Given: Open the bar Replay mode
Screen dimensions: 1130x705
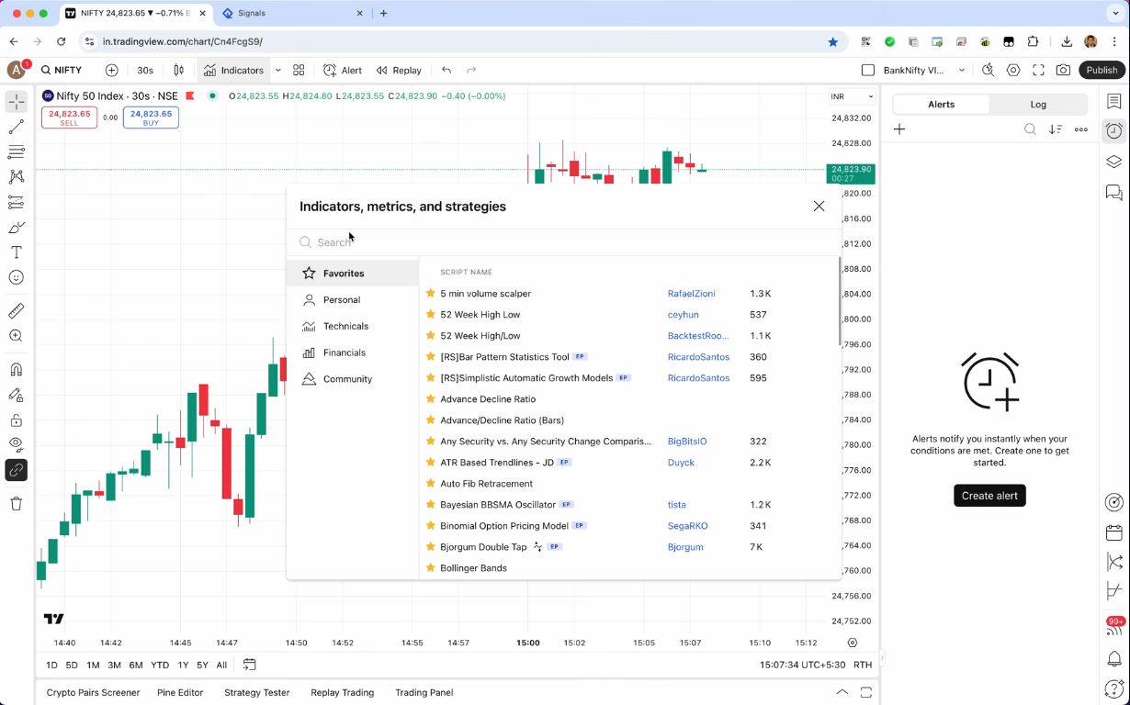Looking at the screenshot, I should 399,70.
